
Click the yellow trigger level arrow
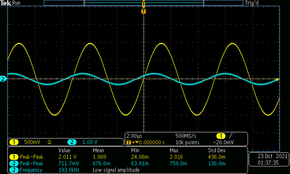tap(277, 80)
